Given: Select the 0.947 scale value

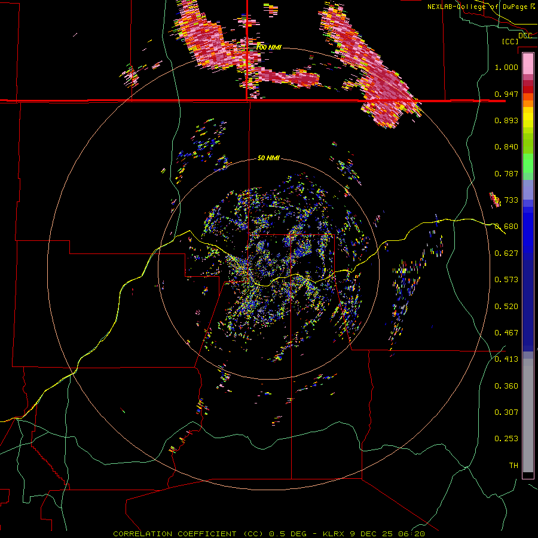Looking at the screenshot, I should point(506,94).
